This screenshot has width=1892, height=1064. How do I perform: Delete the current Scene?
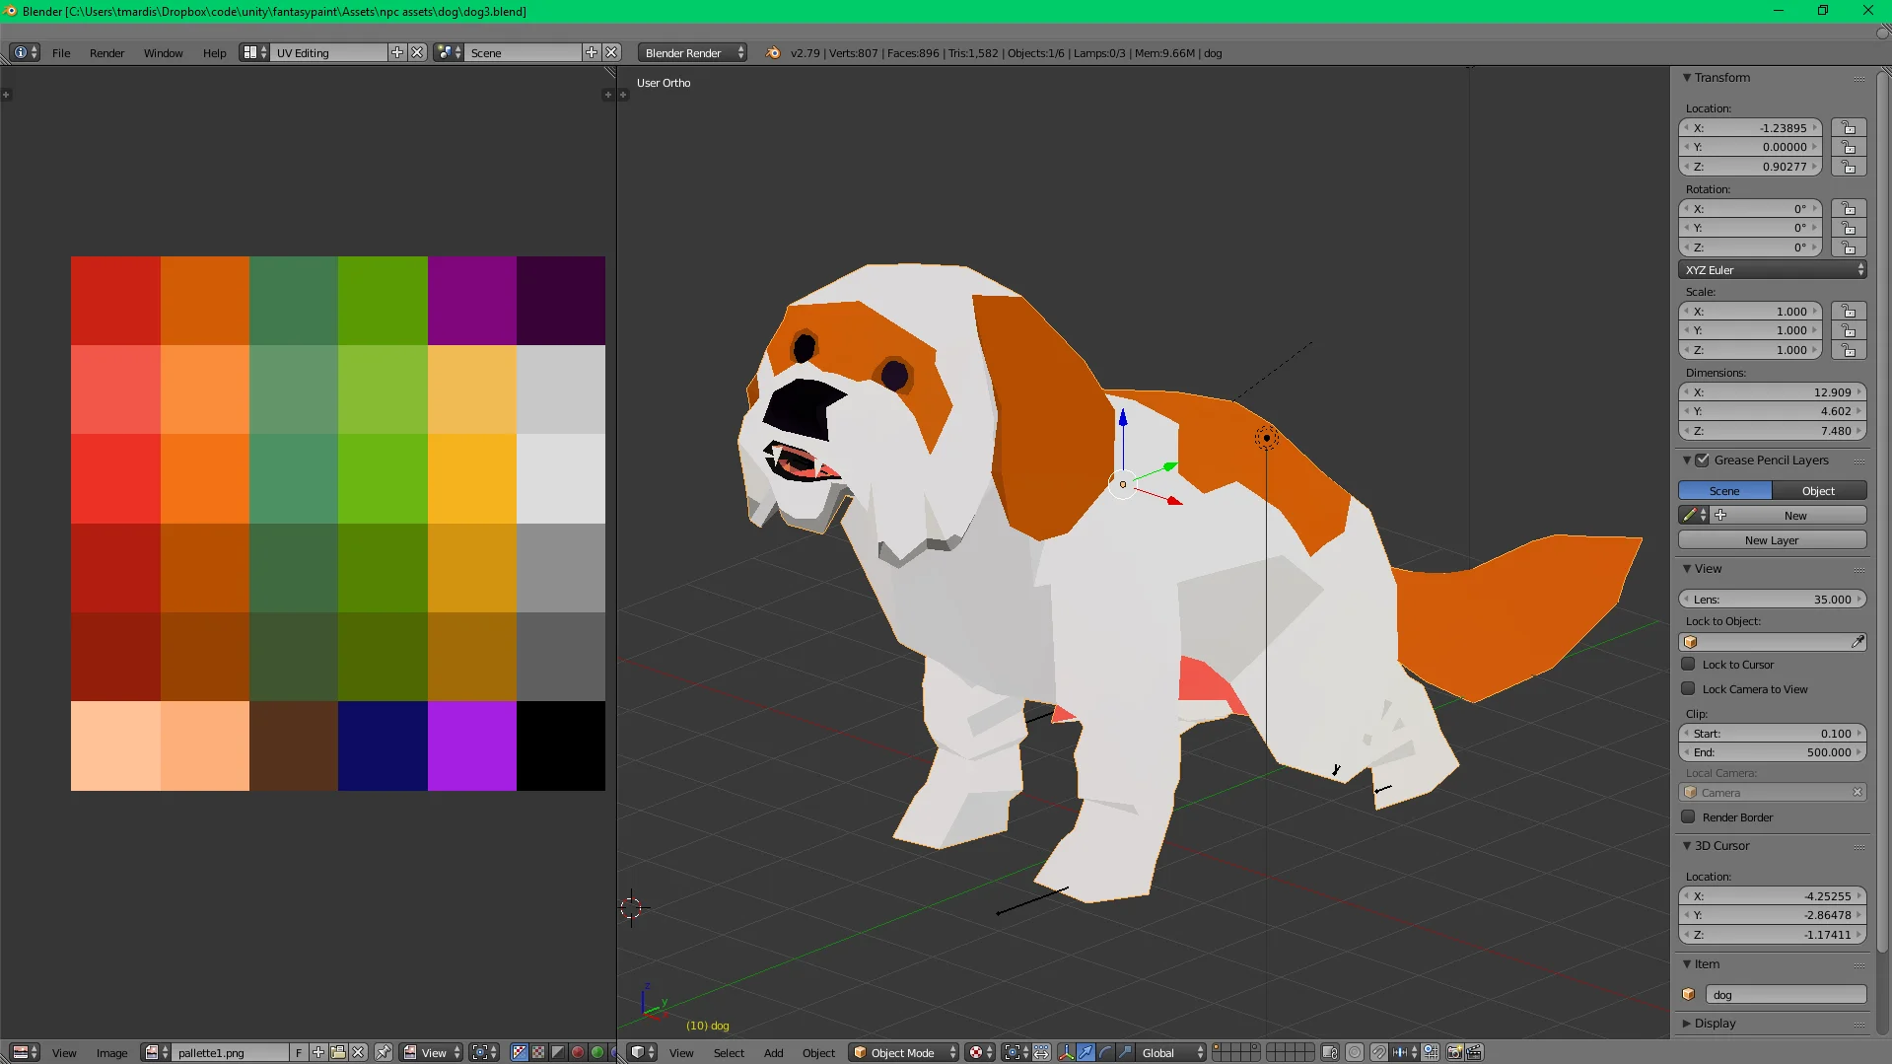612,52
